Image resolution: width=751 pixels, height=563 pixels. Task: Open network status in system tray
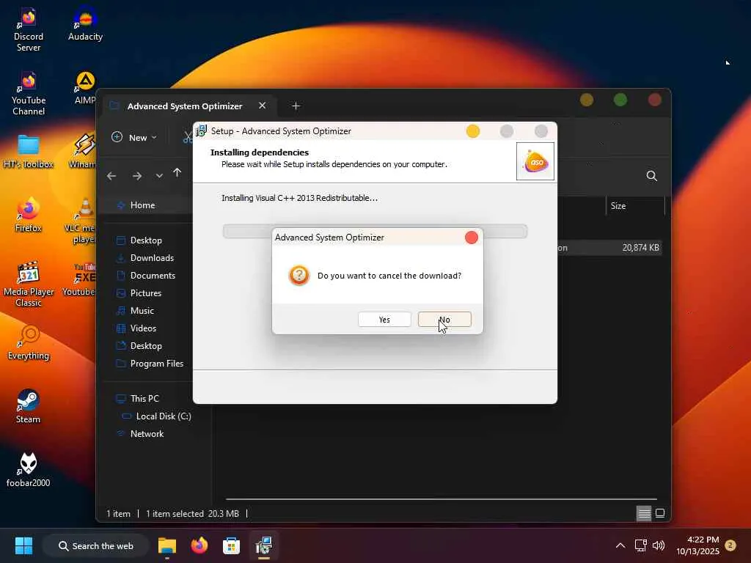640,545
